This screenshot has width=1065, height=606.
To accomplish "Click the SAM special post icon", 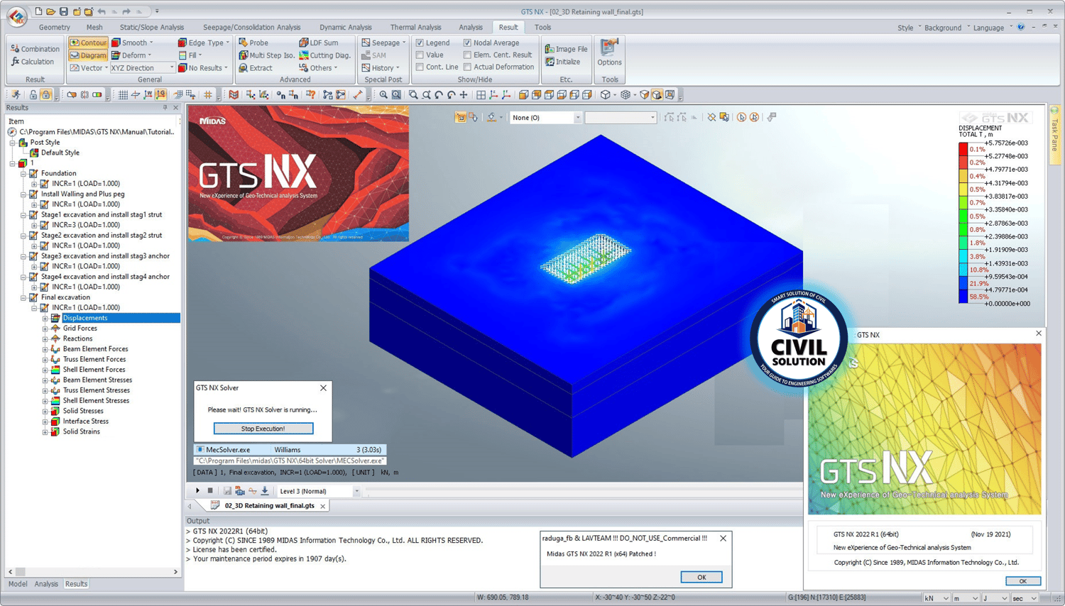I will [x=366, y=55].
